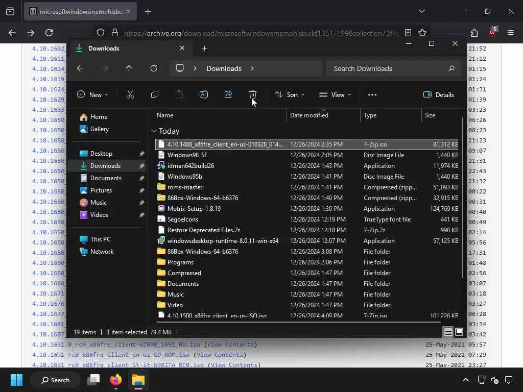The height and width of the screenshot is (392, 523).
Task: Click the search magnifier in Search Downloads
Action: pyautogui.click(x=451, y=68)
